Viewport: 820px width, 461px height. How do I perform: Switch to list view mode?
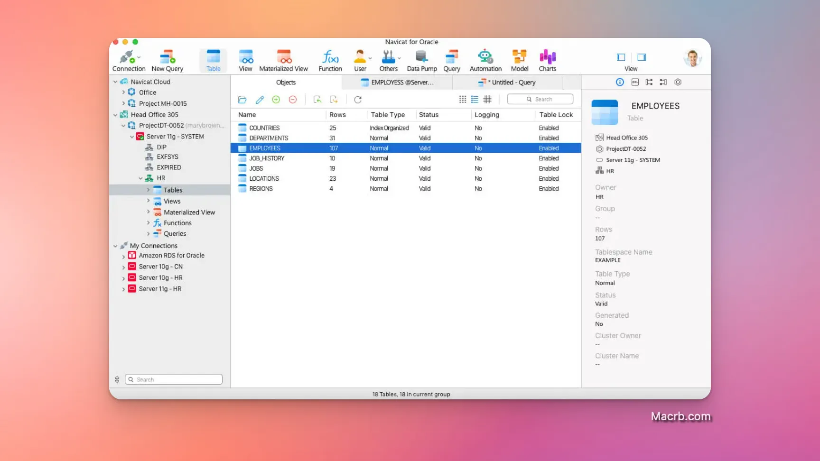click(475, 99)
